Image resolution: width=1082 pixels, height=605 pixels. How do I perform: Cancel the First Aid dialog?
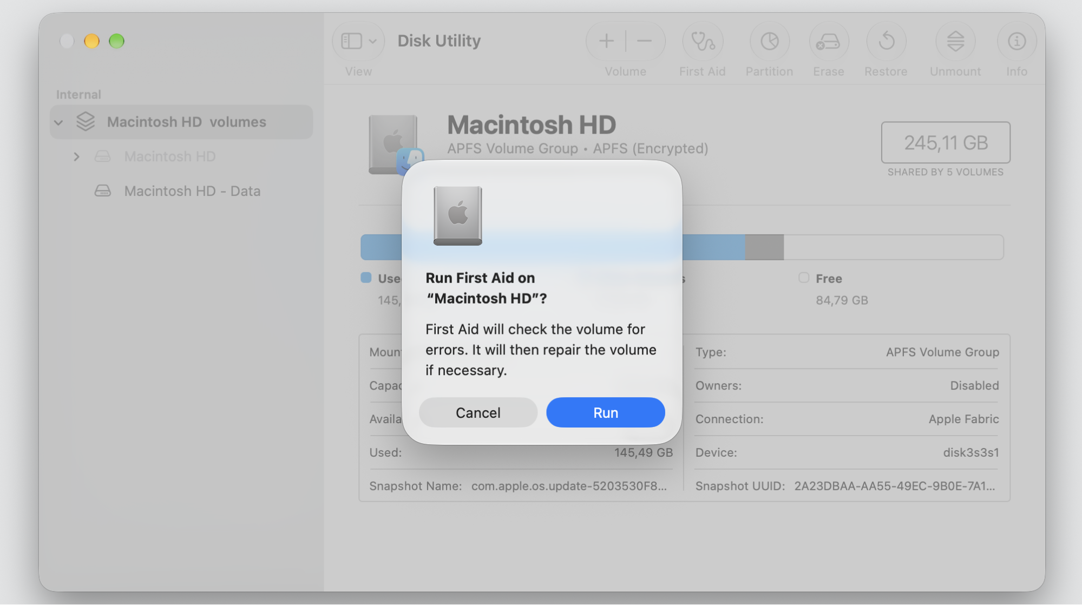click(x=478, y=412)
